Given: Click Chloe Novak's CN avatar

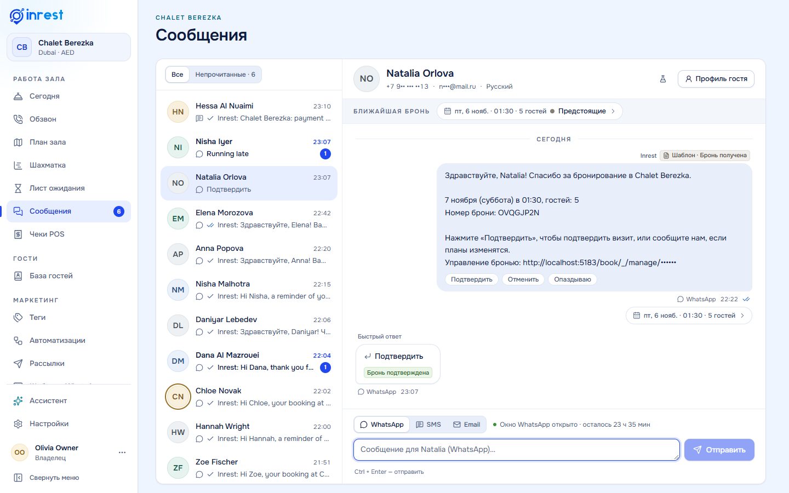Looking at the screenshot, I should click(178, 397).
